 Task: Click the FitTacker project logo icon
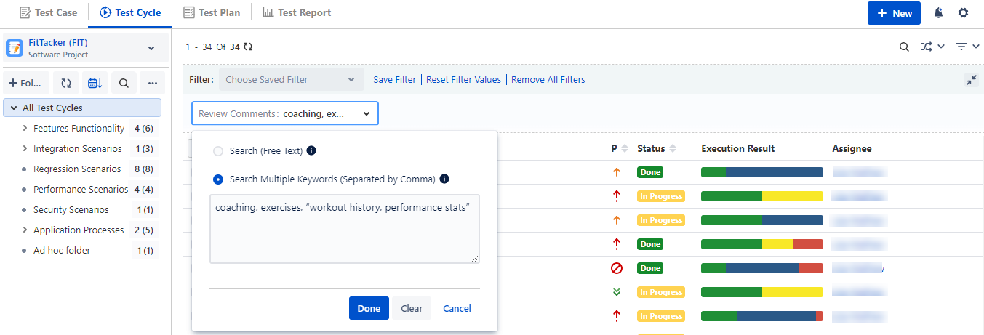[x=15, y=48]
